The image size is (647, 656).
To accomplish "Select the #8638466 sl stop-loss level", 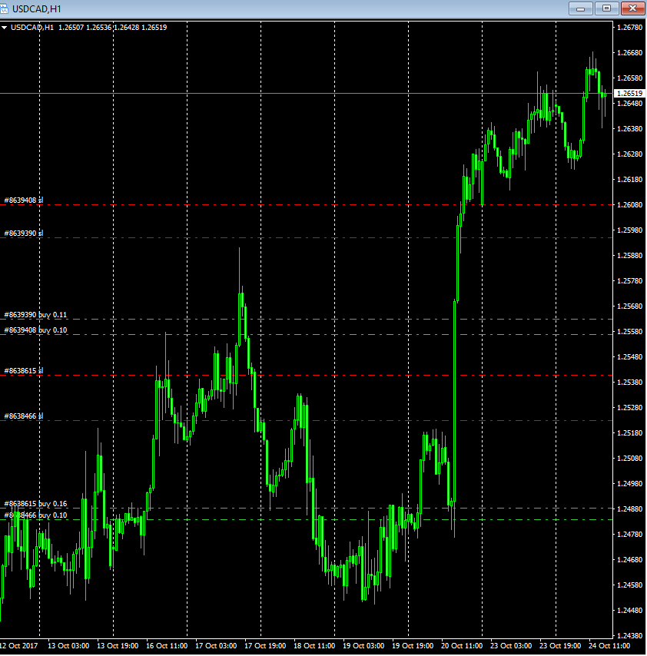I will click(23, 416).
